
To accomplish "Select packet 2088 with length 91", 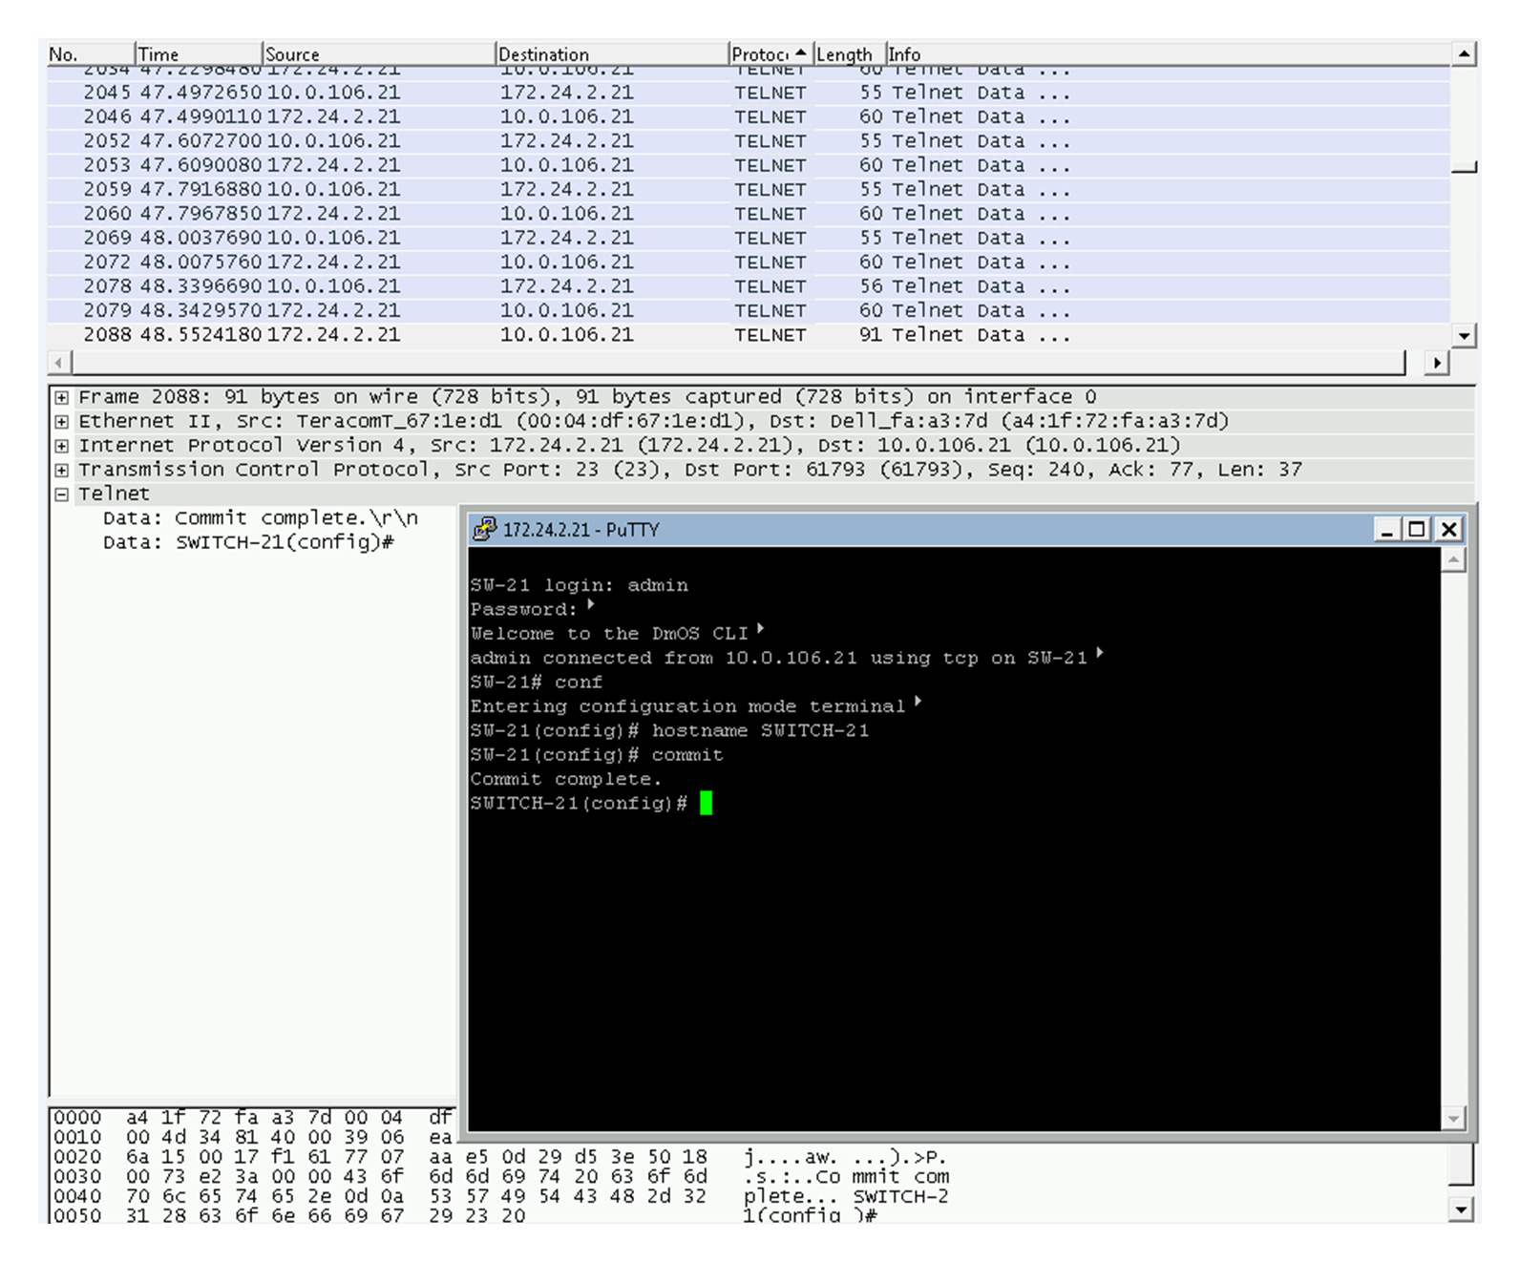I will [x=748, y=335].
